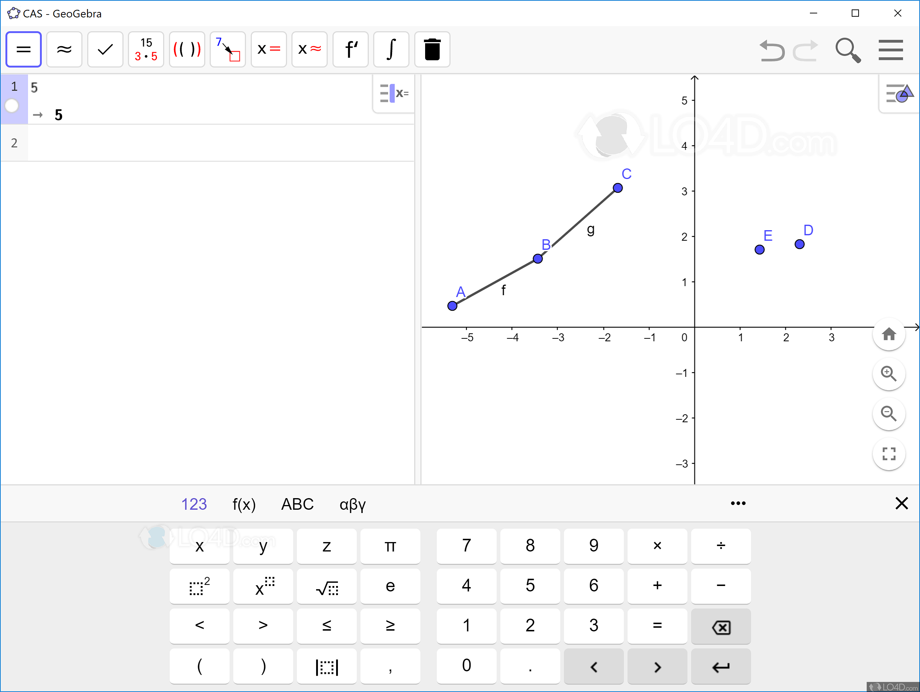The width and height of the screenshot is (920, 692).
Task: Select the Solve (x =) tool
Action: point(269,49)
